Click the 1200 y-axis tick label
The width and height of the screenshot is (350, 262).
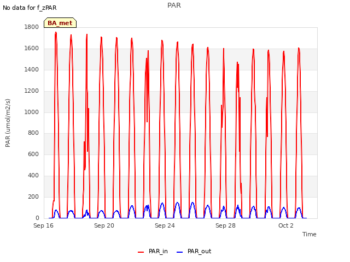point(32,91)
